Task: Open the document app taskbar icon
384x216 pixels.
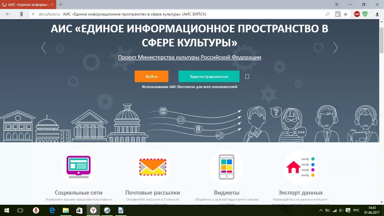Action: click(x=121, y=210)
